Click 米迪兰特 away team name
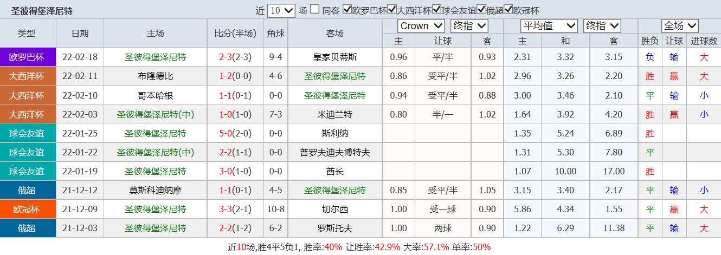721x255 pixels. coord(335,114)
